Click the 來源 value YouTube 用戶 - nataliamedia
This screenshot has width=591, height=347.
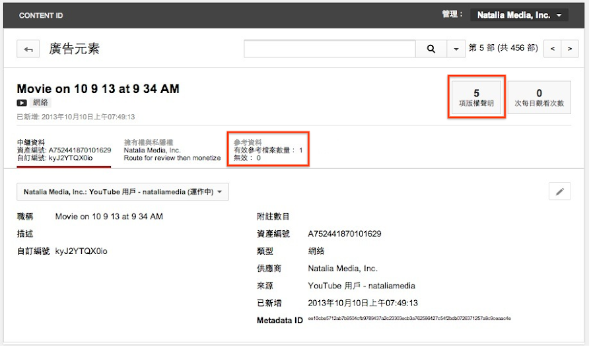click(363, 286)
